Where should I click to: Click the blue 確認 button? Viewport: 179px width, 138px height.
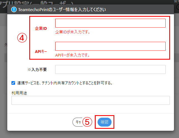[105, 122]
